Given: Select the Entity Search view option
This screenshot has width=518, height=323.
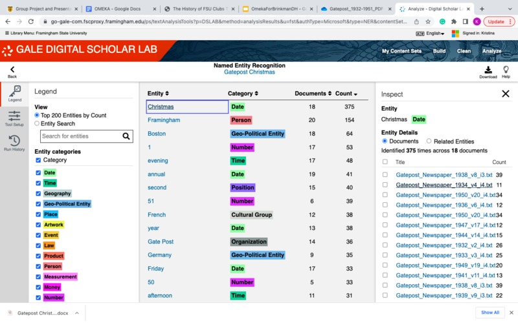Looking at the screenshot, I should (x=37, y=123).
